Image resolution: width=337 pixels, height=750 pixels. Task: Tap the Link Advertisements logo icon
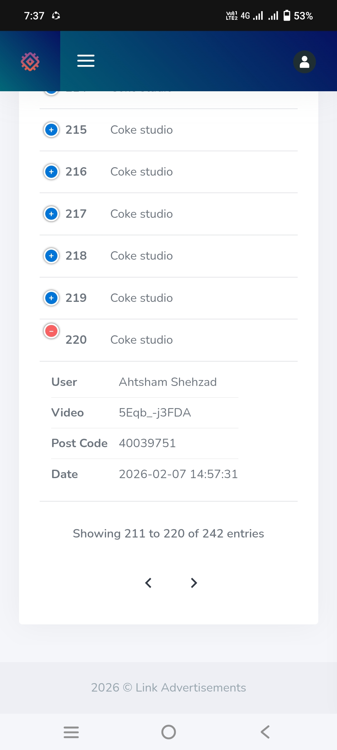30,62
